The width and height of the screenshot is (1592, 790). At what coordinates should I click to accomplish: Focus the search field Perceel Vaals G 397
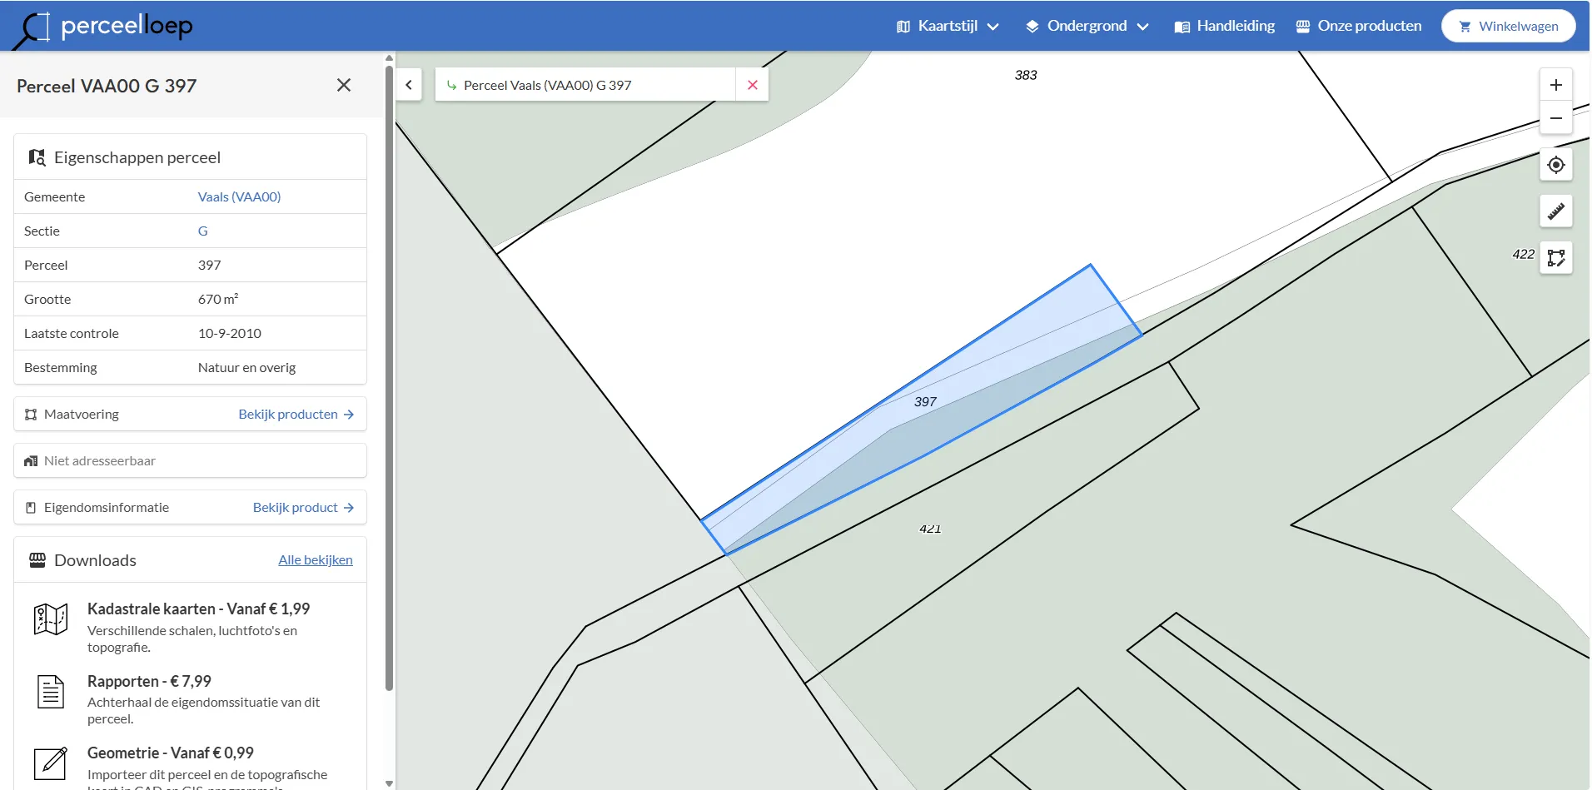585,85
